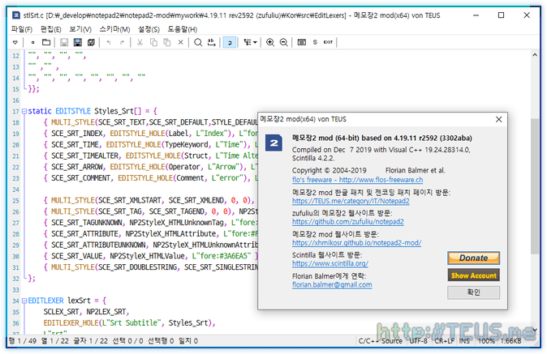Click the heart favorites toolbar icon

pyautogui.click(x=15, y=42)
